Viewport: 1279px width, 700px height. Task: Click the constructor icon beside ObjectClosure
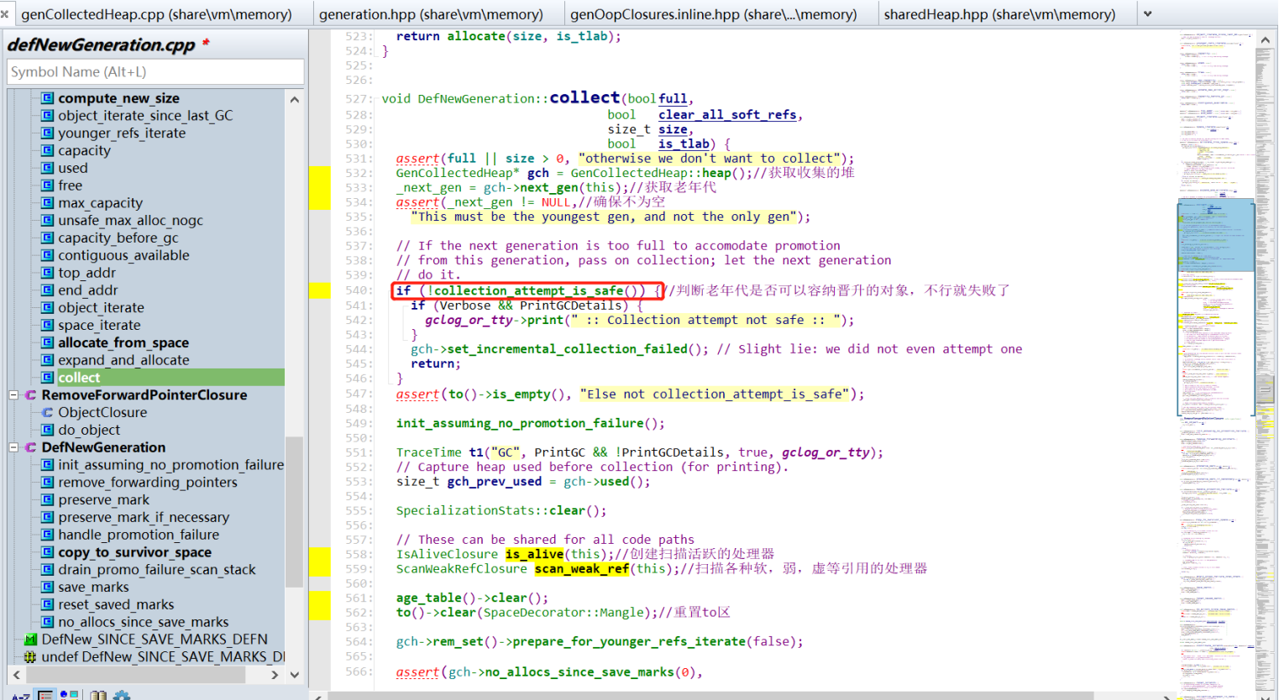[48, 412]
